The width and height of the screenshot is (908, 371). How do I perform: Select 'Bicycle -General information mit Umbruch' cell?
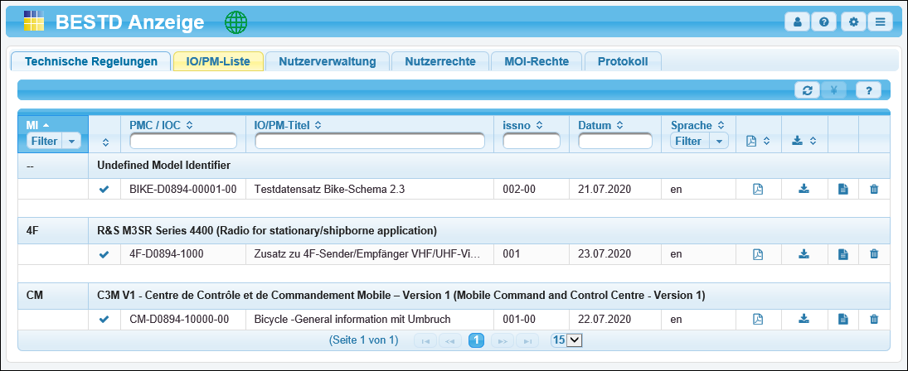tap(371, 319)
